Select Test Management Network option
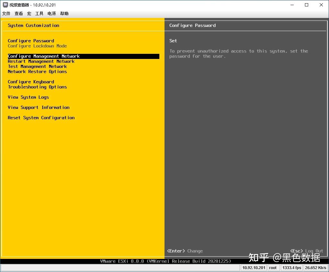The image size is (329, 272). point(37,66)
